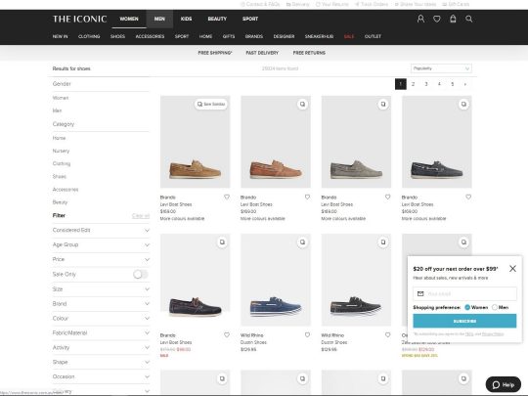Open the wishlist heart icon in header
The image size is (528, 396).
click(437, 19)
